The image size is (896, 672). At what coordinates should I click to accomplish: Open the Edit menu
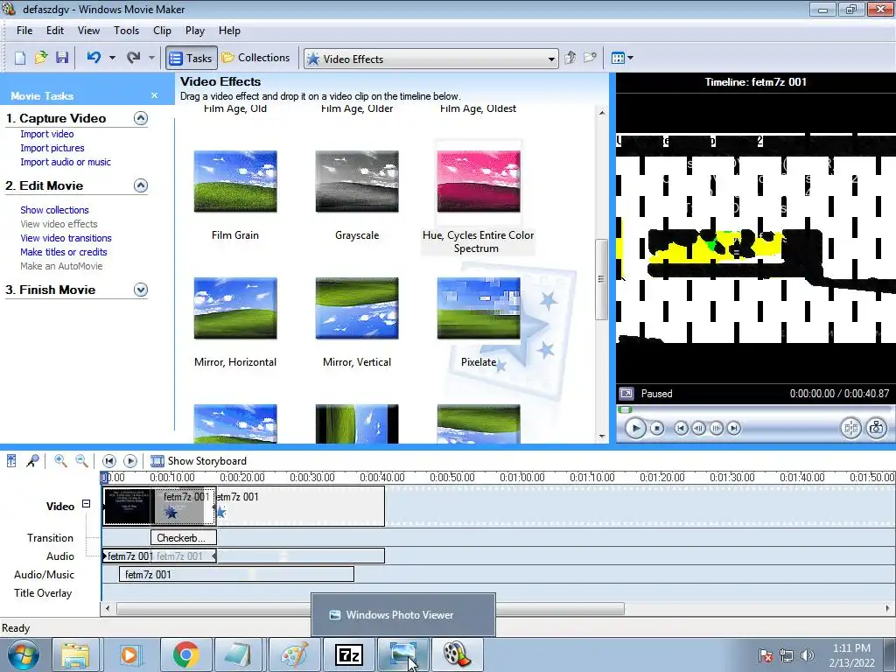pyautogui.click(x=55, y=31)
